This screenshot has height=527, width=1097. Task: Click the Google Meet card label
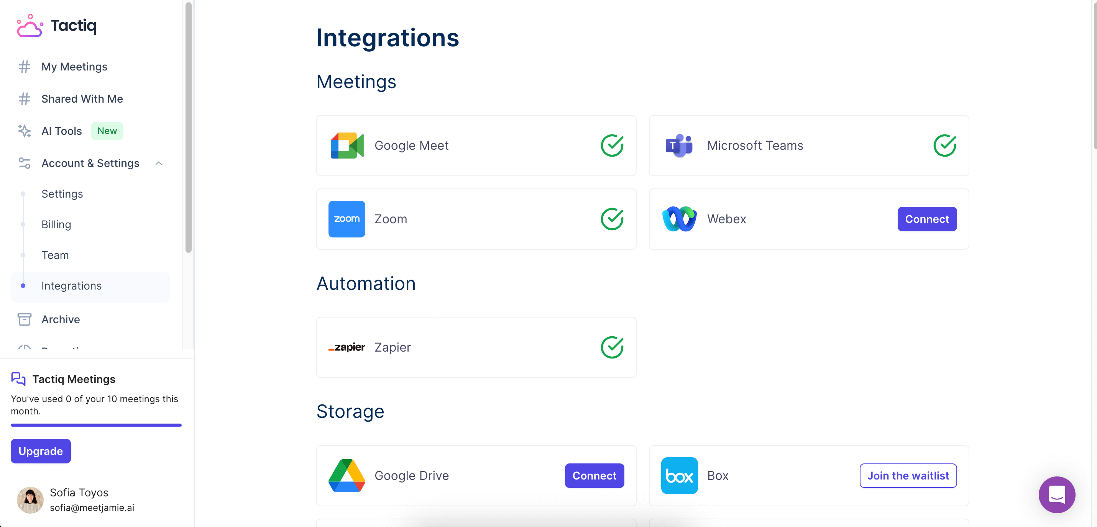tap(411, 146)
